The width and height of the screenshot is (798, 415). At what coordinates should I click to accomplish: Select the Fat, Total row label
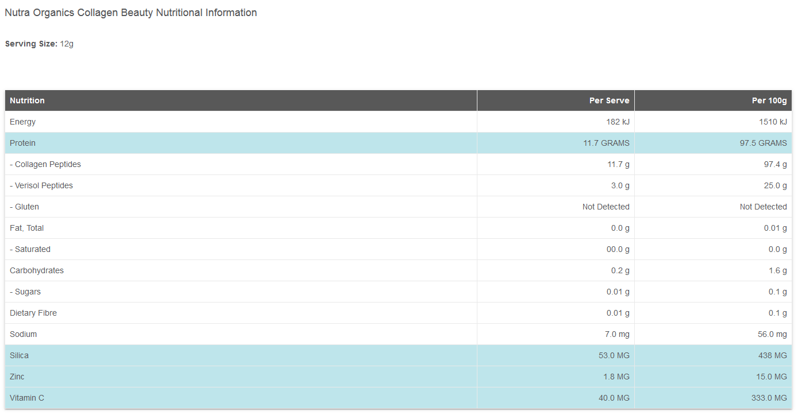click(26, 228)
